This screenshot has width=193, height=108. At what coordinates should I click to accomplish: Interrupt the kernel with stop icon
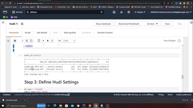(48, 41)
